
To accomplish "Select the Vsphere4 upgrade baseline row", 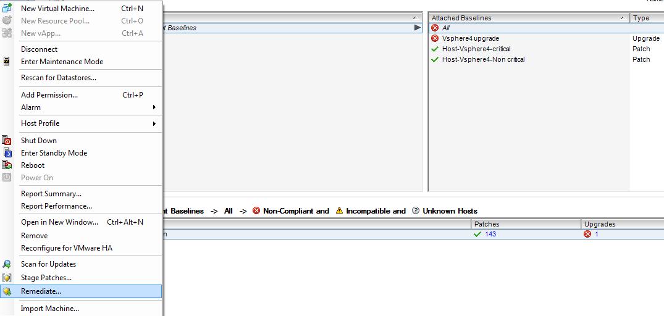I will 546,38.
